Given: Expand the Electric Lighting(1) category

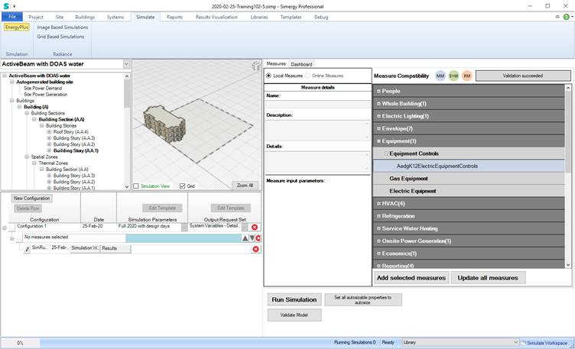Looking at the screenshot, I should (x=378, y=116).
